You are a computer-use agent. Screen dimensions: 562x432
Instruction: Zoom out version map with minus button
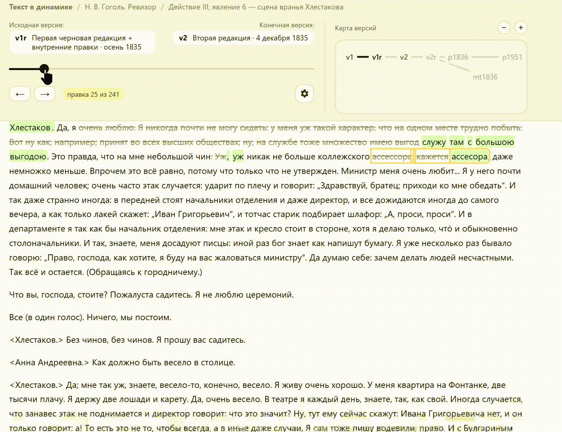pyautogui.click(x=504, y=28)
